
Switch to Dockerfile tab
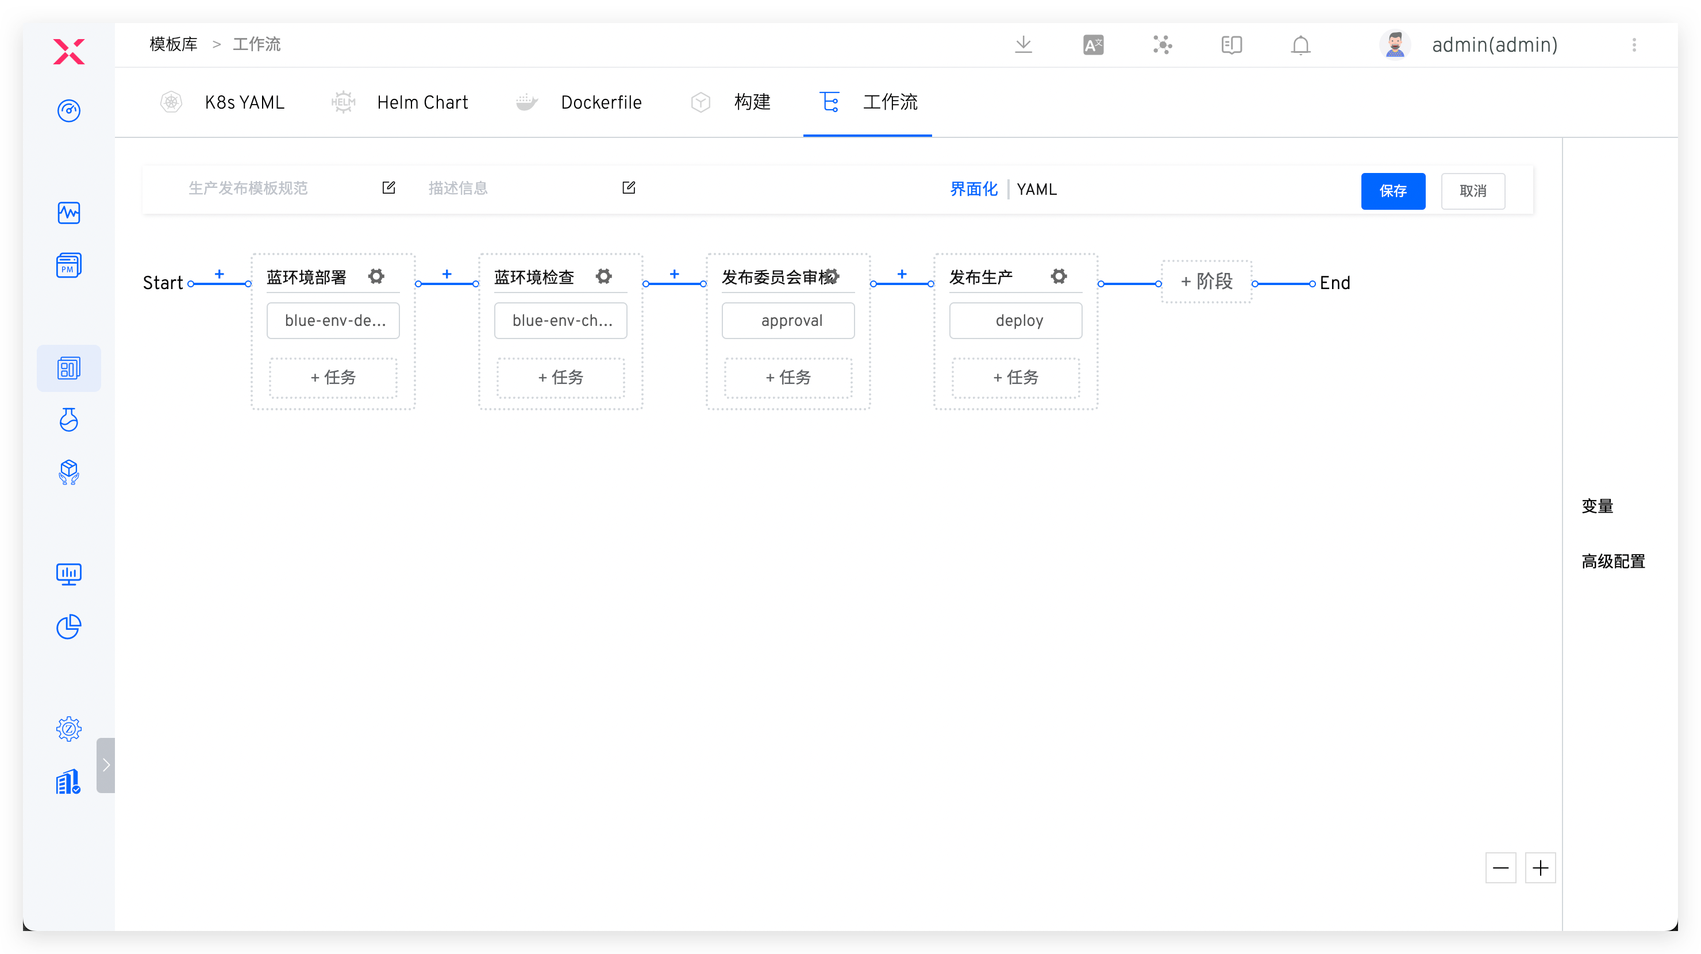(x=601, y=102)
